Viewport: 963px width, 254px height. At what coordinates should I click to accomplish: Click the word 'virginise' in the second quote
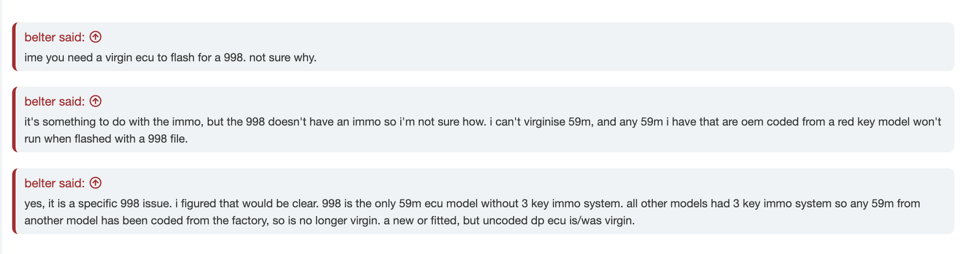click(x=543, y=122)
